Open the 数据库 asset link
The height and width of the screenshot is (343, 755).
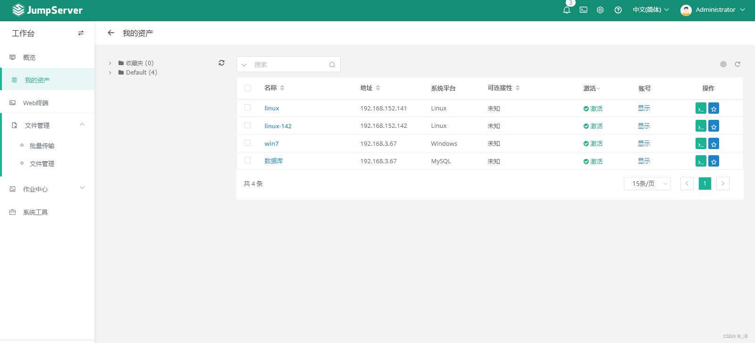pyautogui.click(x=274, y=161)
